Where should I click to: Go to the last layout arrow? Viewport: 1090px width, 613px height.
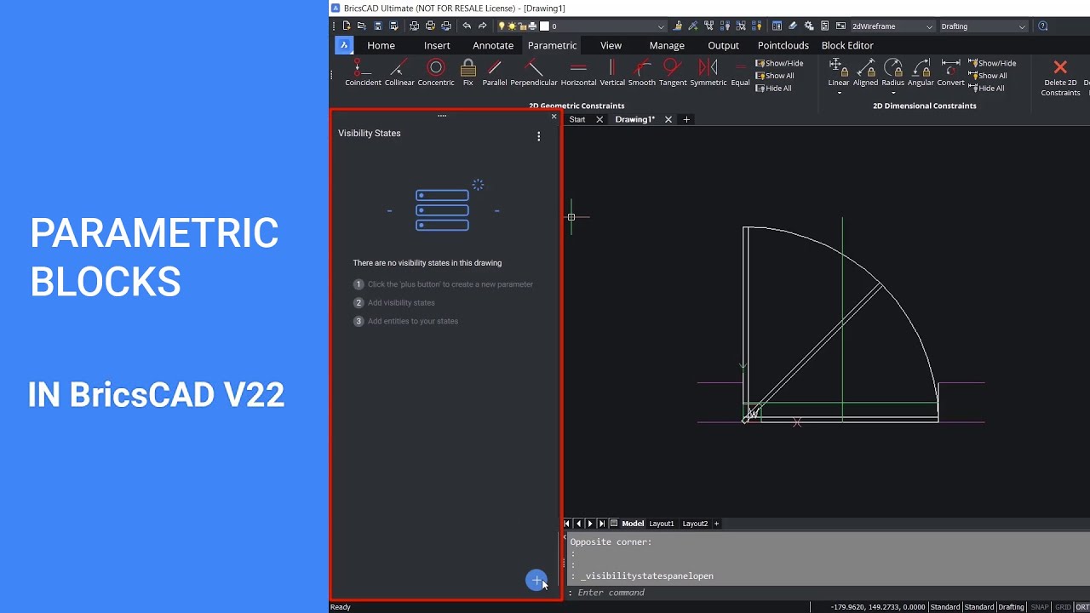click(602, 524)
